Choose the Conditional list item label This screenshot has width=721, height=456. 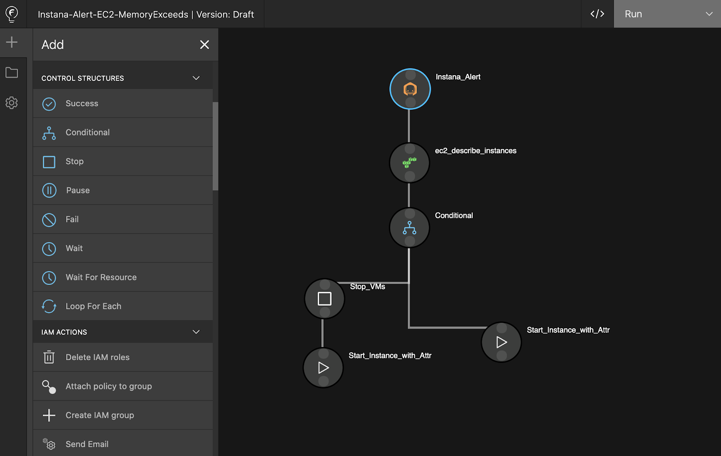(88, 132)
